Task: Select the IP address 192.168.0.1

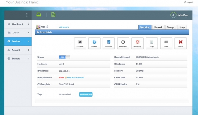Action: click(x=64, y=71)
